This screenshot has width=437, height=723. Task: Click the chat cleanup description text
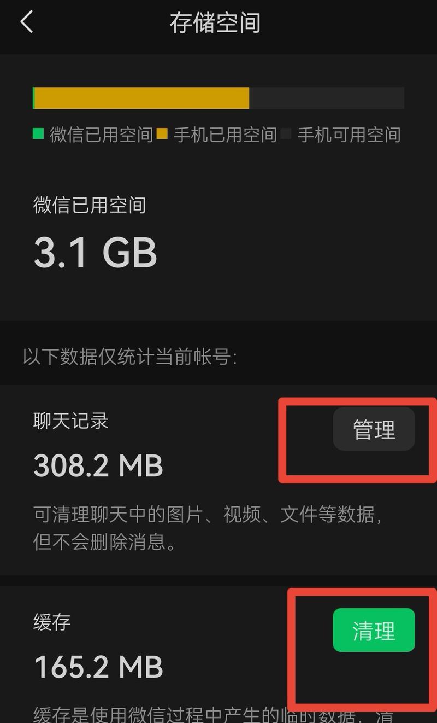tap(208, 528)
